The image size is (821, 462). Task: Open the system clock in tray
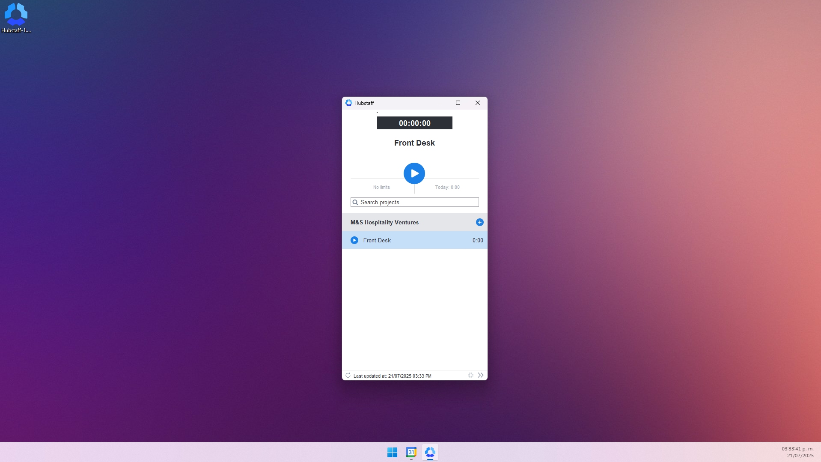pyautogui.click(x=797, y=452)
